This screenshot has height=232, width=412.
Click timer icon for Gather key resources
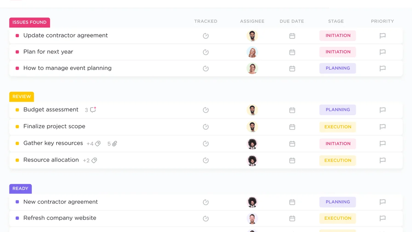tap(206, 143)
